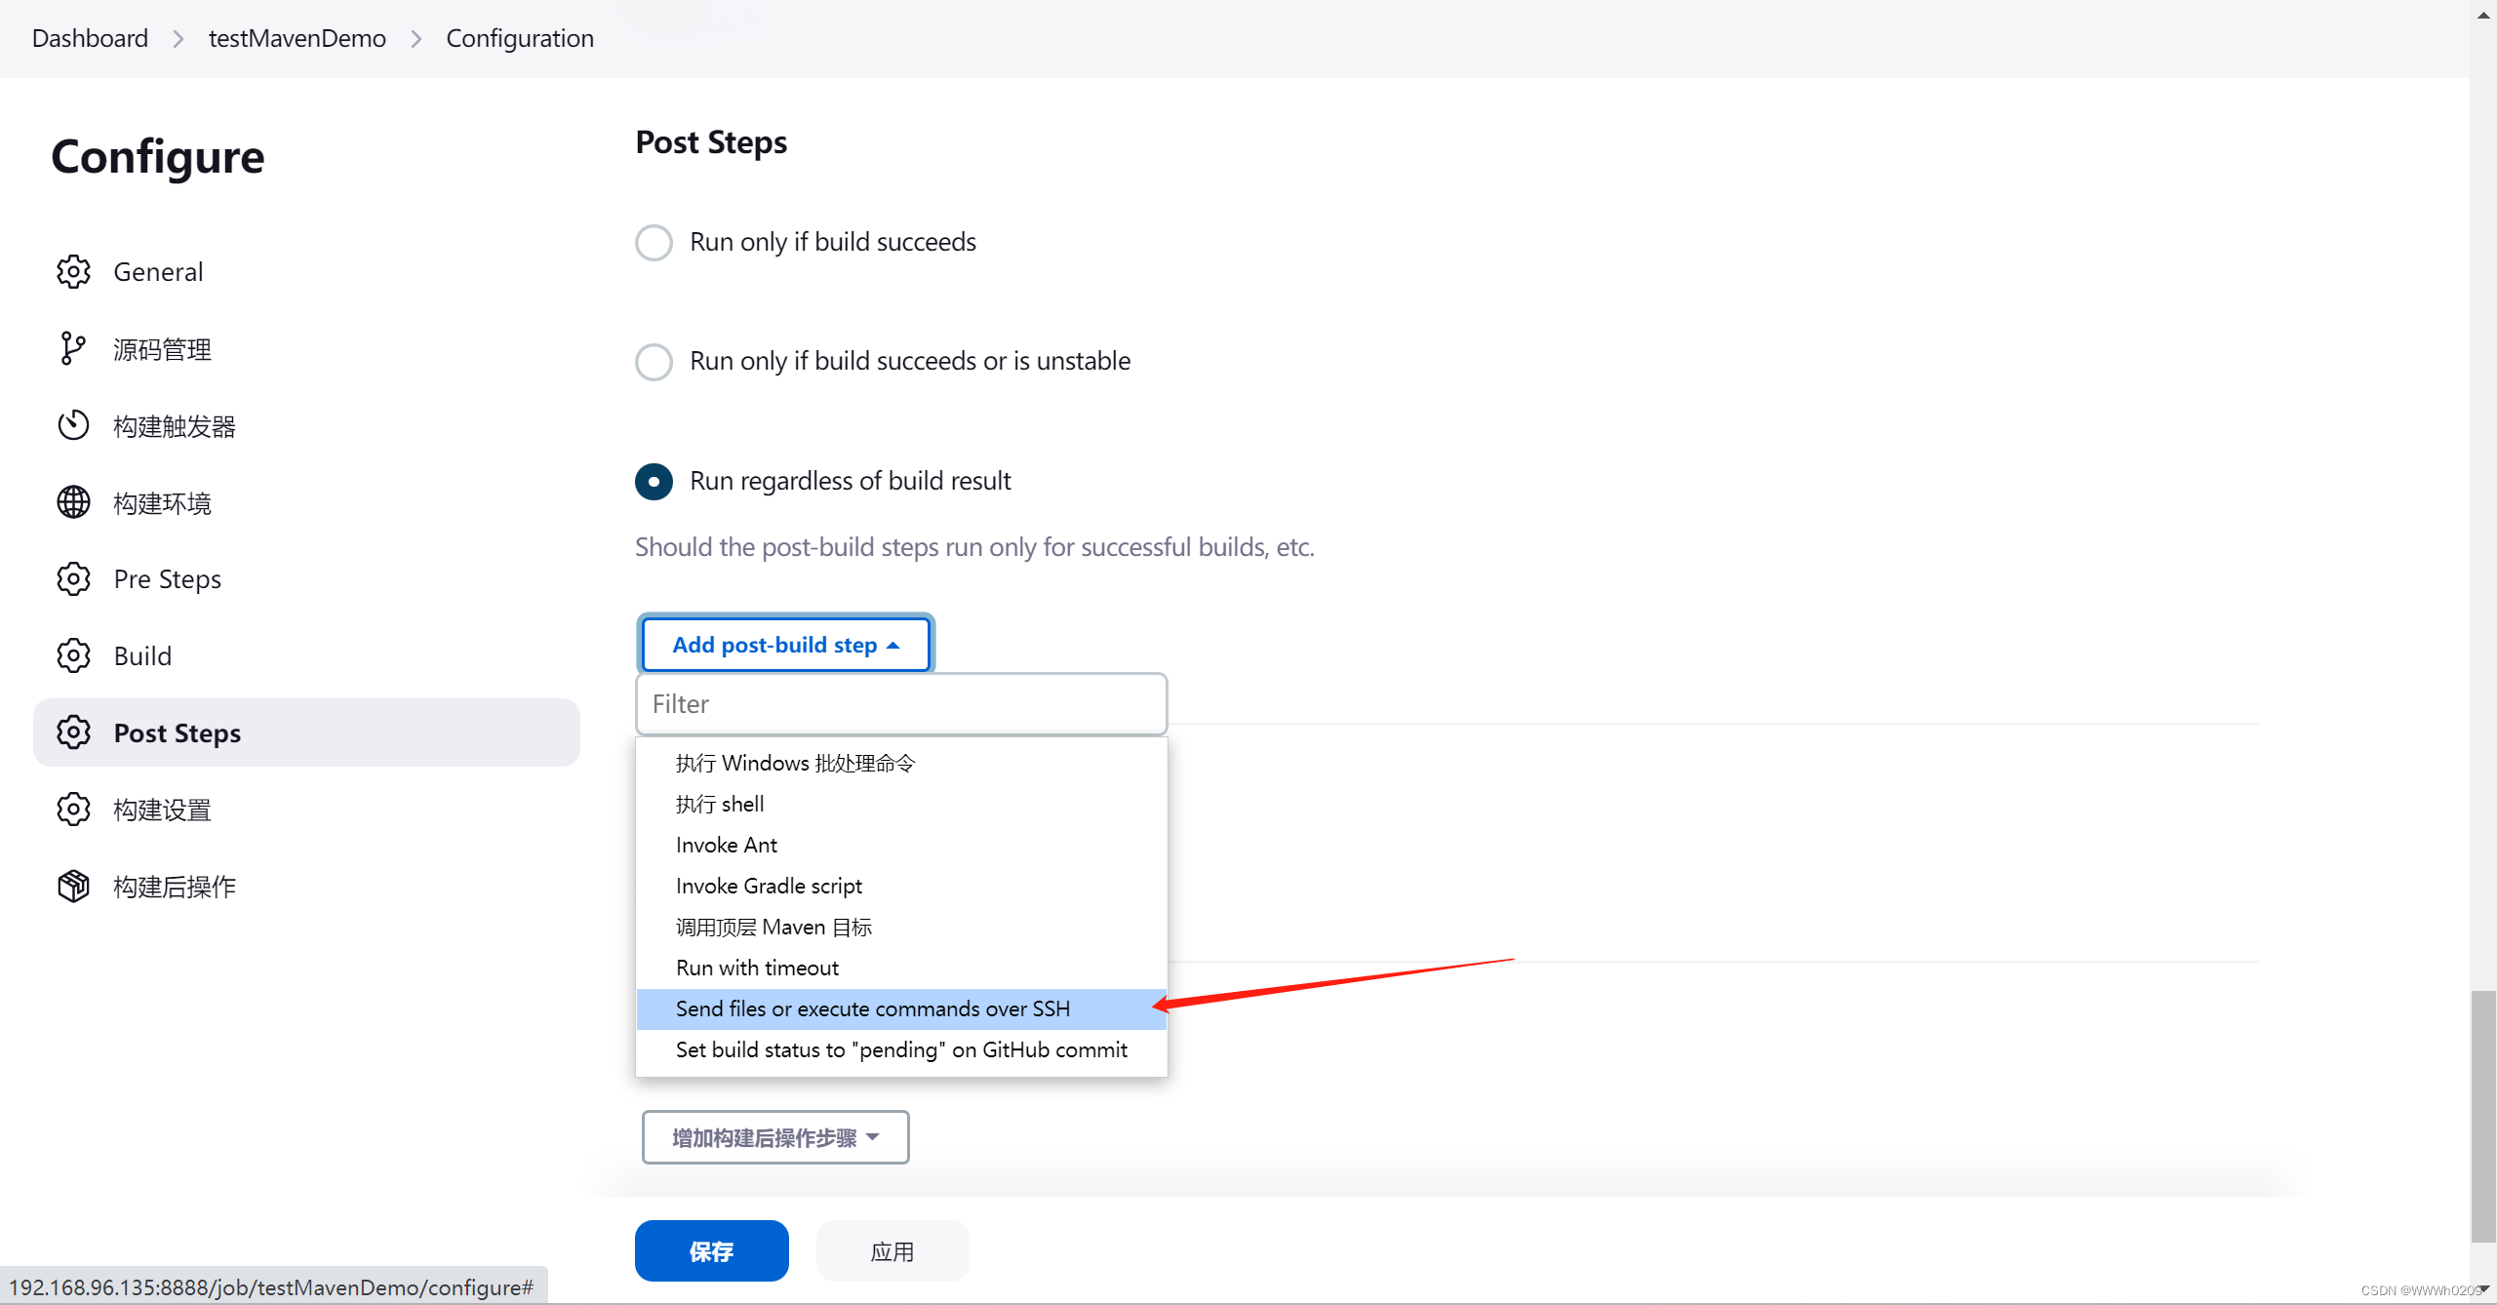
Task: Click the source code management branch icon
Action: (x=73, y=349)
